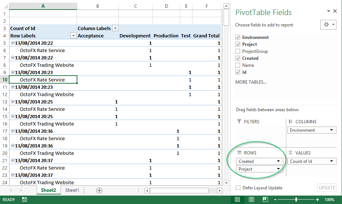Open the Count of Id values dropdown
The image size is (342, 204).
(331, 161)
